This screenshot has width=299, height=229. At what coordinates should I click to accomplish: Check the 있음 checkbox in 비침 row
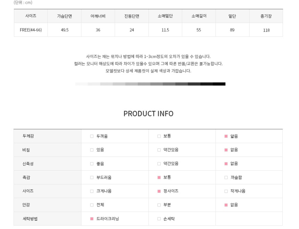point(92,150)
